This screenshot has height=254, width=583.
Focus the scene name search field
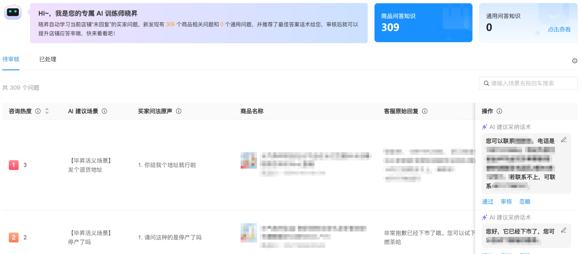[528, 83]
